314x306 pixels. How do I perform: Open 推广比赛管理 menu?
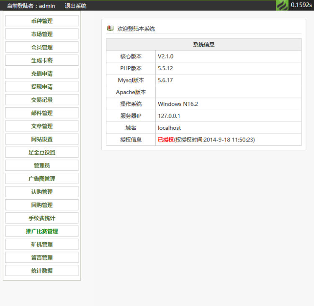coord(42,231)
